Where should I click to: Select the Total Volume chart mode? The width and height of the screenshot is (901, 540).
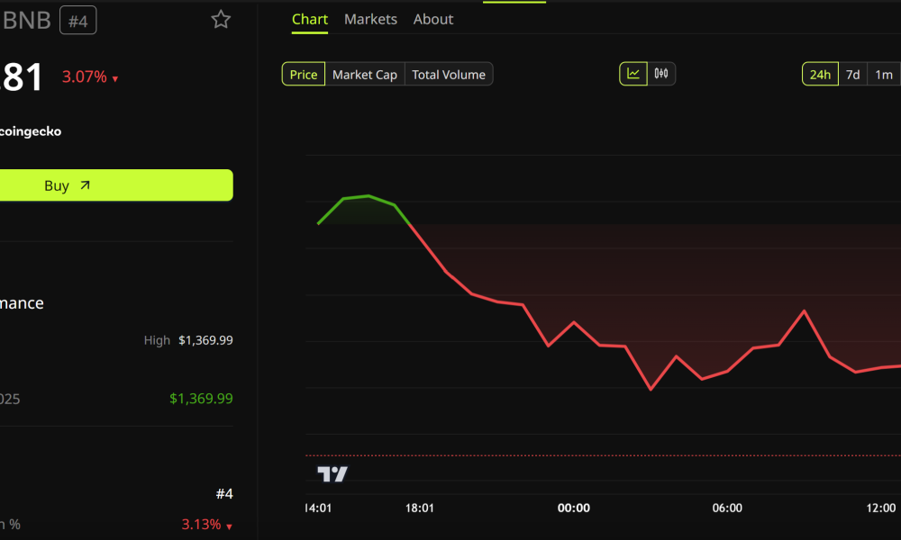point(449,74)
